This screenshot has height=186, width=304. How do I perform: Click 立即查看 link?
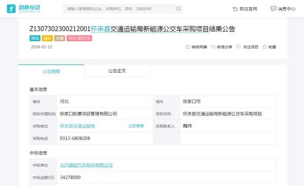[x=136, y=126]
